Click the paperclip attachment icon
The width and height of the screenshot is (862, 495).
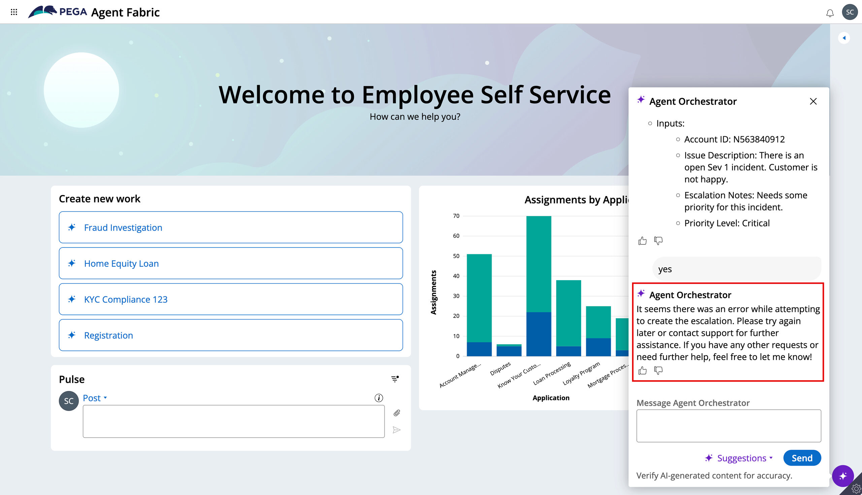[396, 413]
